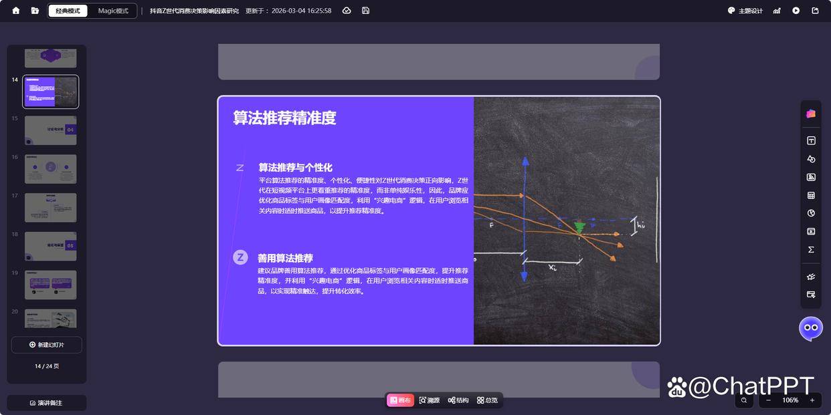Select the shapes tool in right toolbar

pyautogui.click(x=811, y=159)
